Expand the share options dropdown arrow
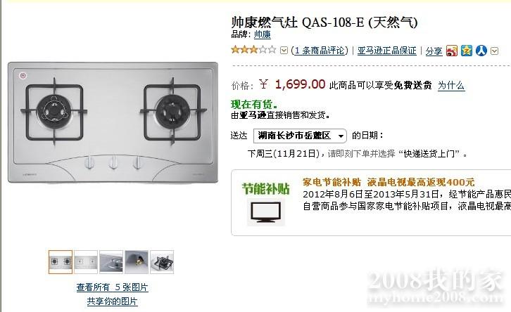The image size is (511, 312). [494, 51]
